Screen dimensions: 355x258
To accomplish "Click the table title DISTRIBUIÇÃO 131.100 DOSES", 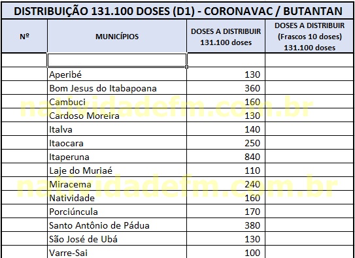I will coord(178,11).
